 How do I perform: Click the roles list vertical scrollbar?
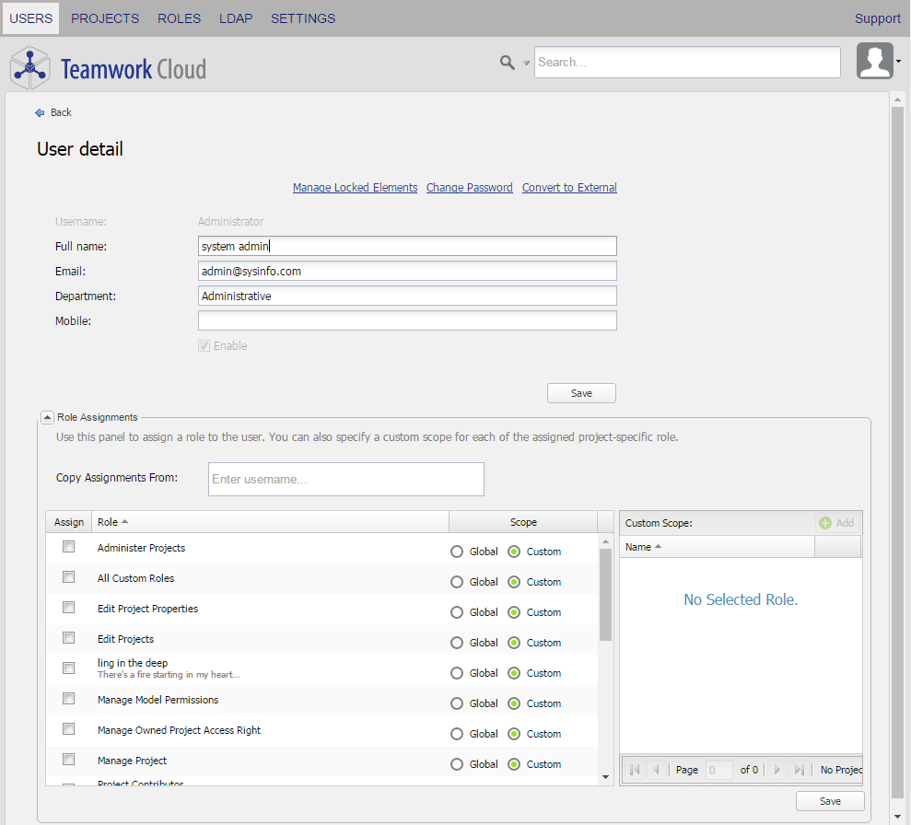(605, 594)
